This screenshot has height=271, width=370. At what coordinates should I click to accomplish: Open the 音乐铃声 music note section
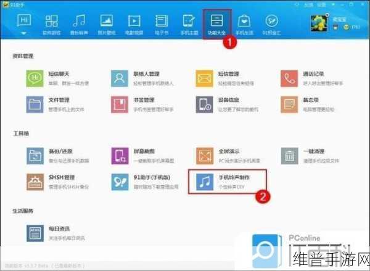tap(79, 25)
